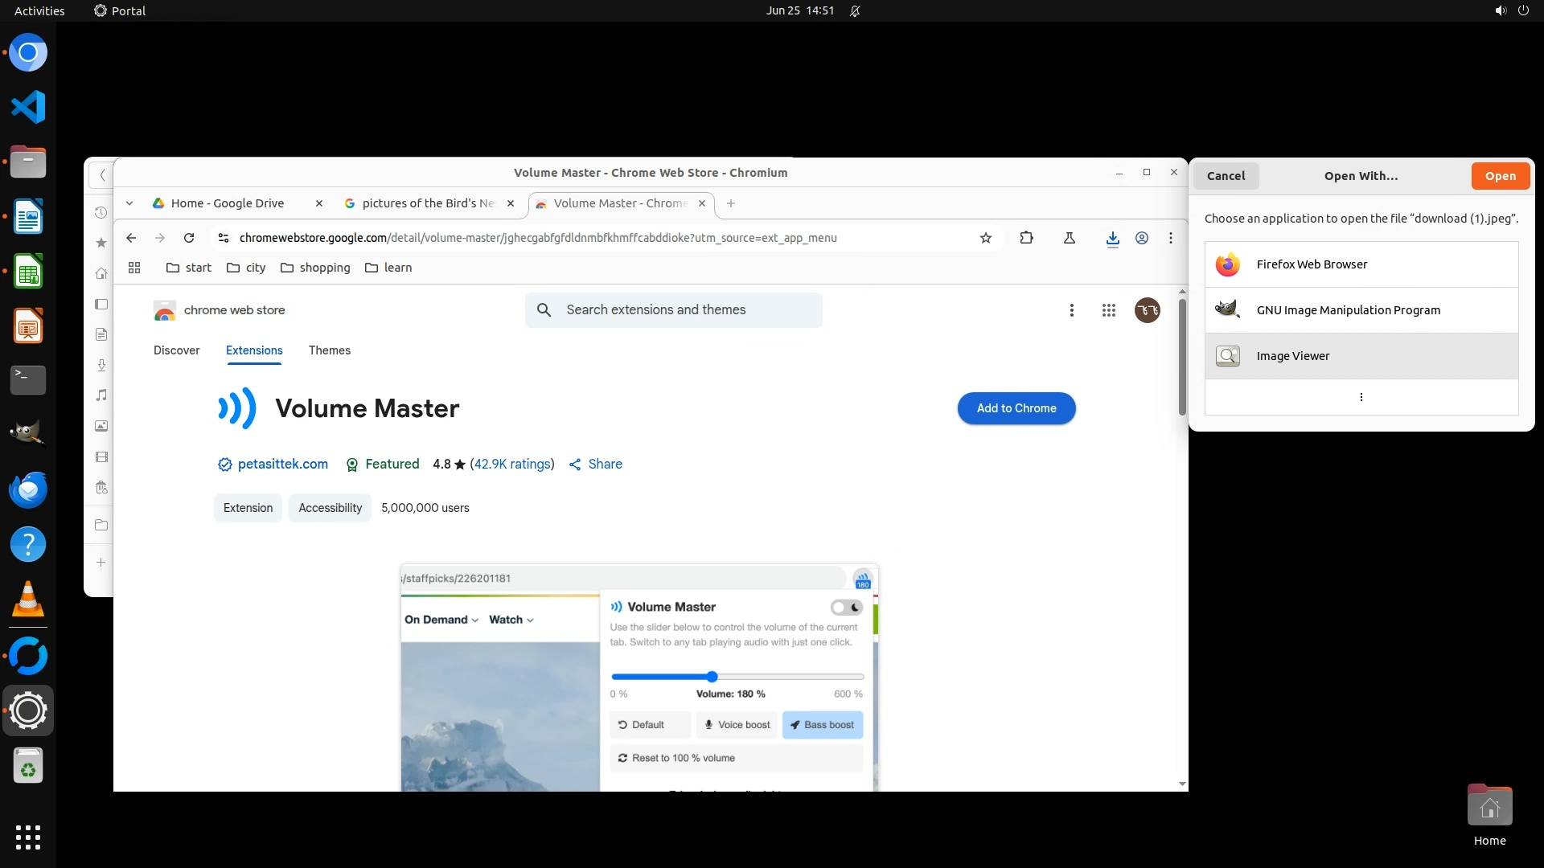1544x868 pixels.
Task: Open the Google apps grid icon
Action: 1109,310
